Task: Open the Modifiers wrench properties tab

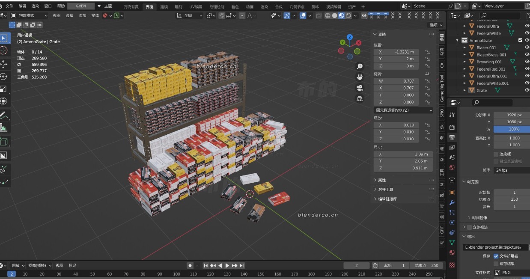Action: tap(452, 202)
